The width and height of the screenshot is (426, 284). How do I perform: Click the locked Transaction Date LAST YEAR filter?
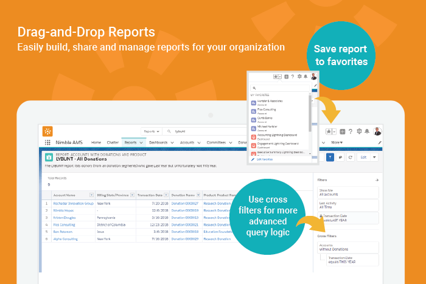[x=348, y=218]
